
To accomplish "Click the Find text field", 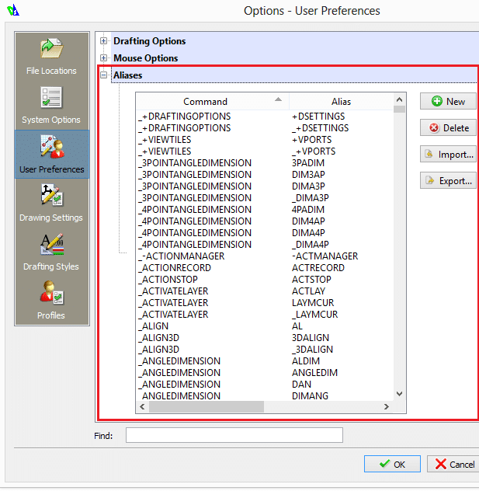I will point(234,435).
